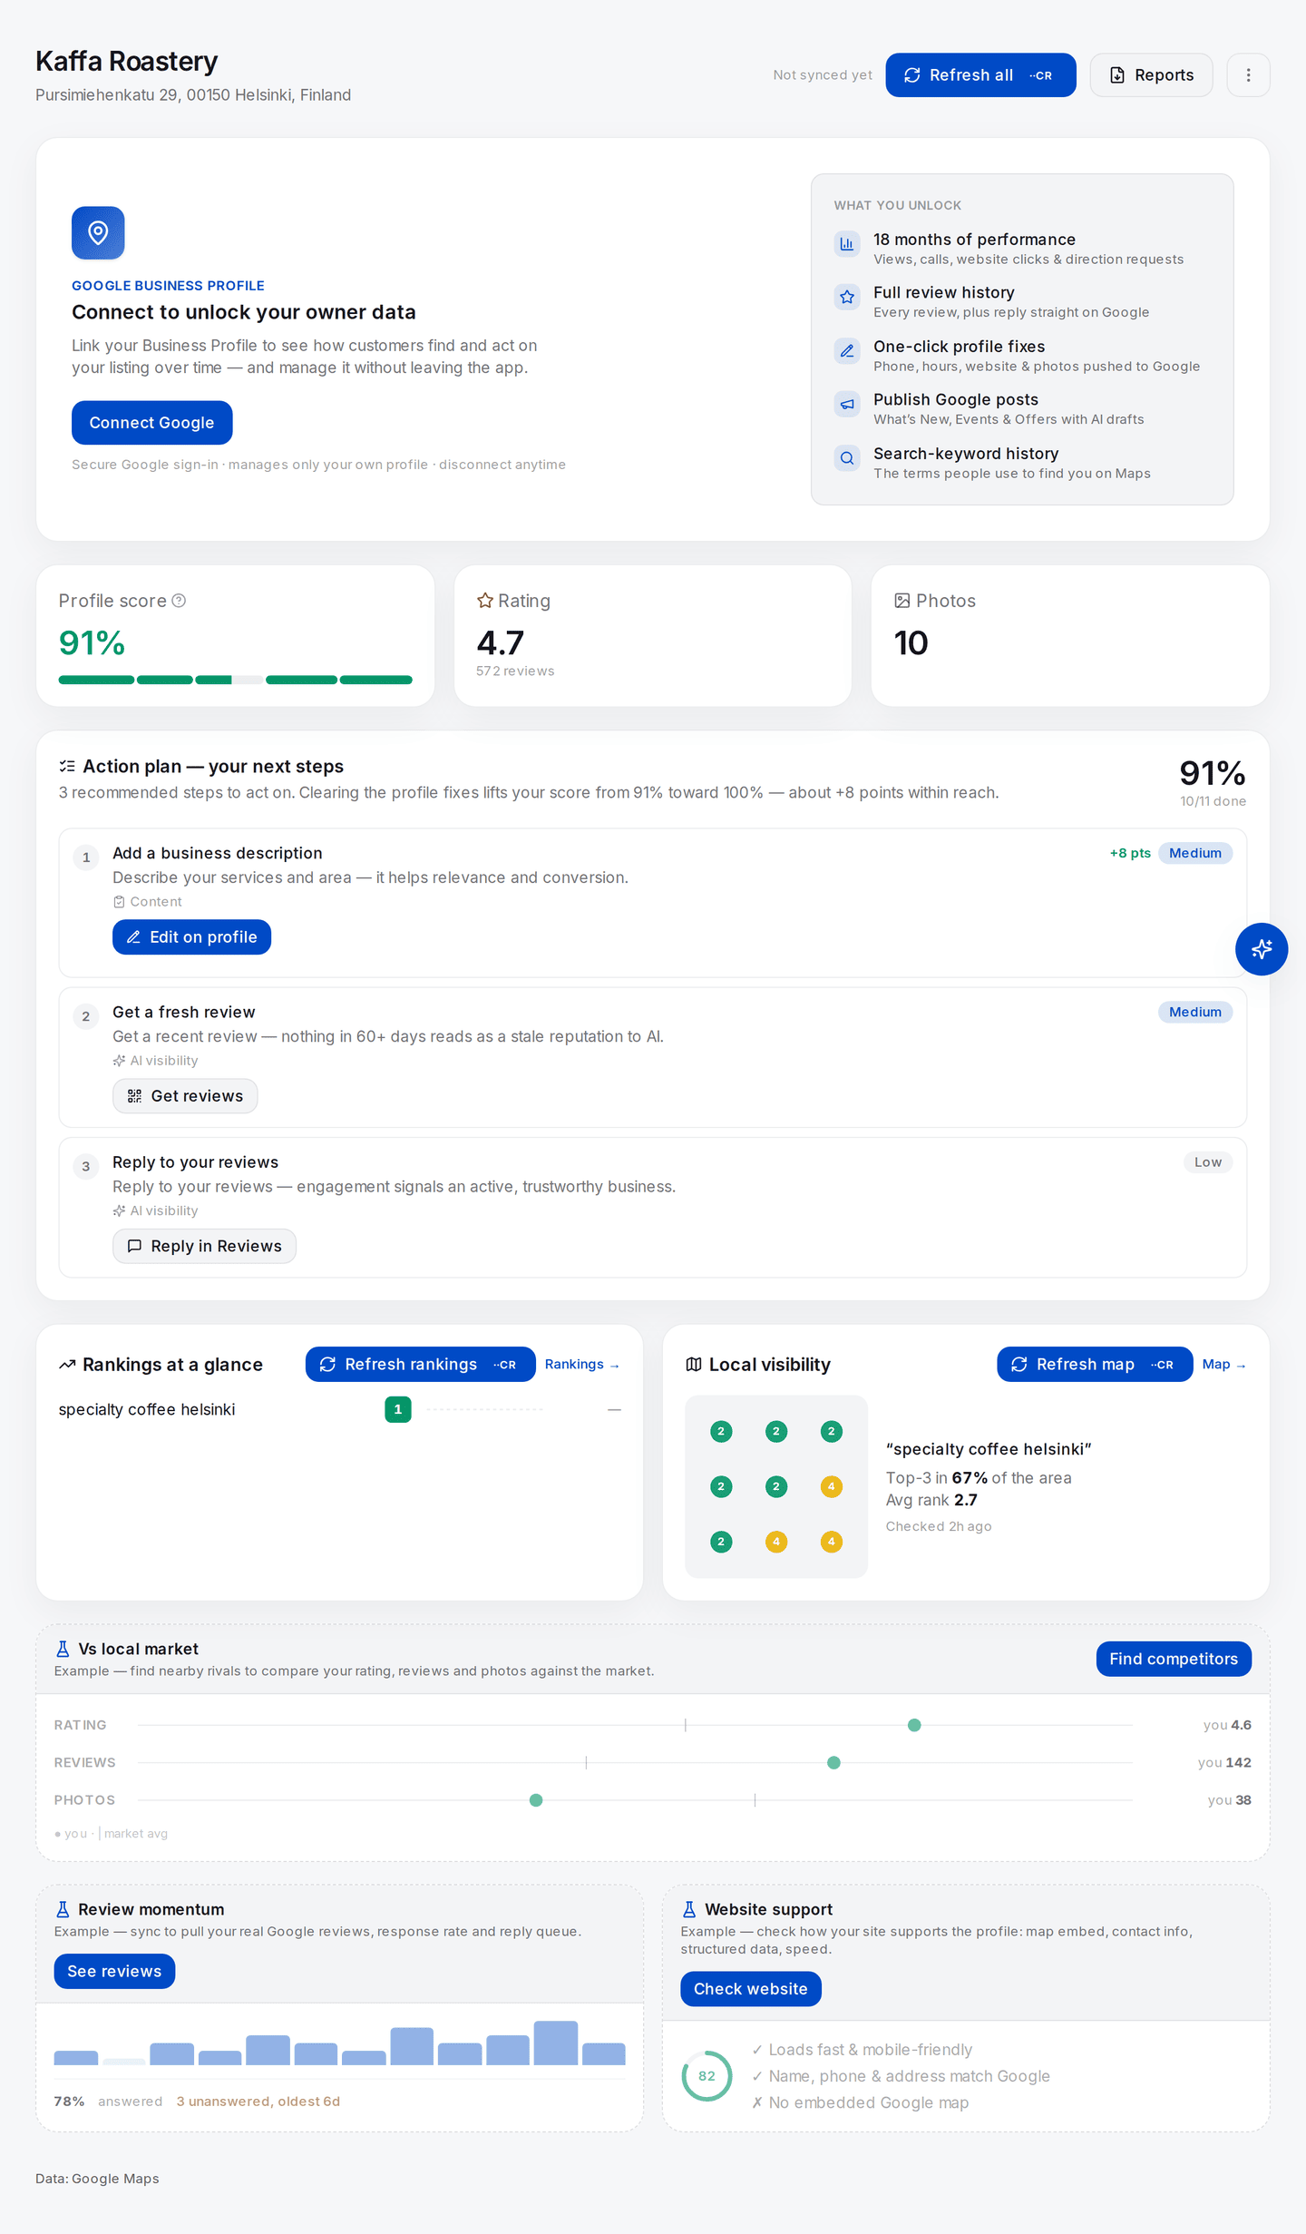
Task: Click the bottom-right grid point ranked 4
Action: tap(831, 1542)
